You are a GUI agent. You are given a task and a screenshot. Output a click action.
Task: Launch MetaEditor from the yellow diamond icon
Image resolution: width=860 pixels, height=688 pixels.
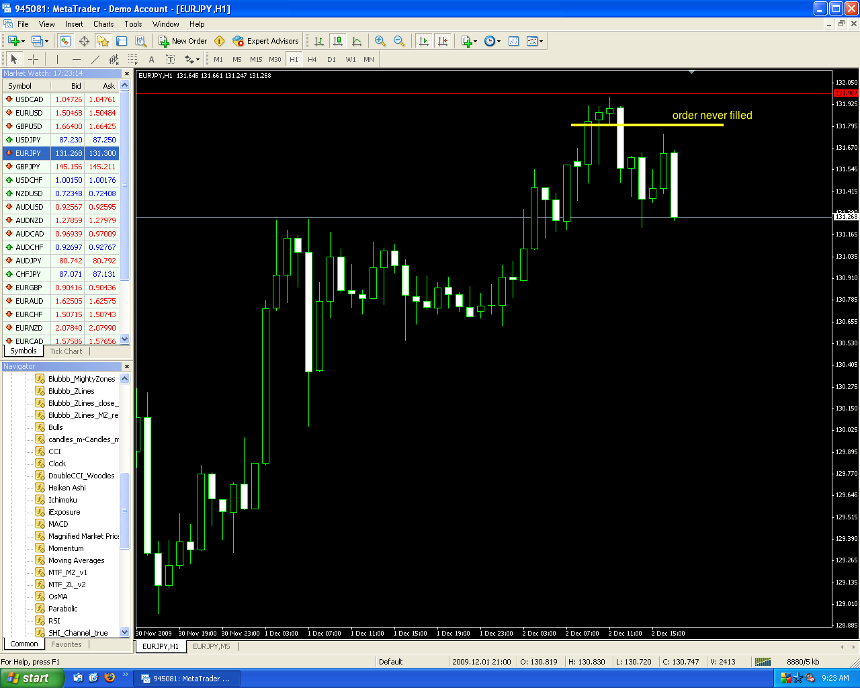219,41
